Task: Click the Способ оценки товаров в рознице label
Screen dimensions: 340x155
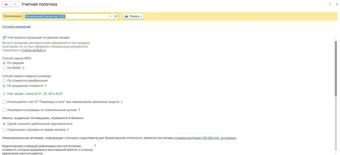Action: [x=27, y=76]
